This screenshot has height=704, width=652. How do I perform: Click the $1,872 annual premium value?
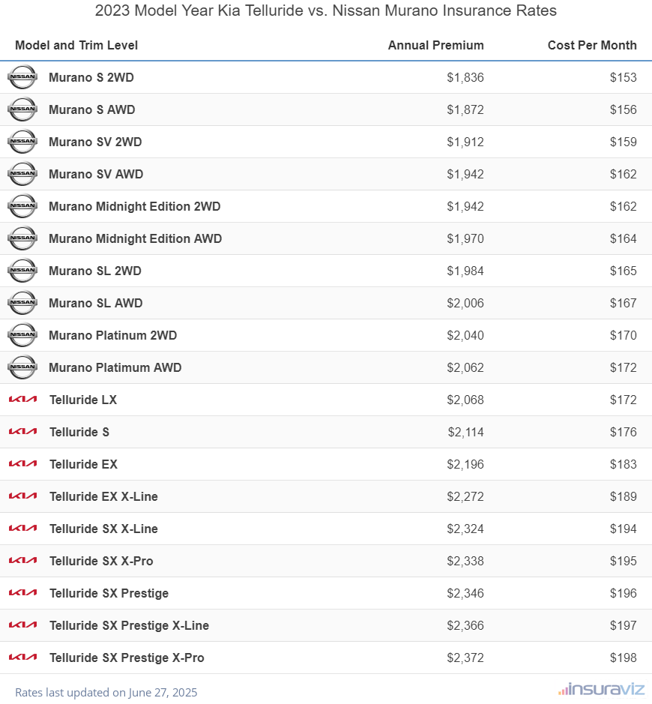(465, 109)
